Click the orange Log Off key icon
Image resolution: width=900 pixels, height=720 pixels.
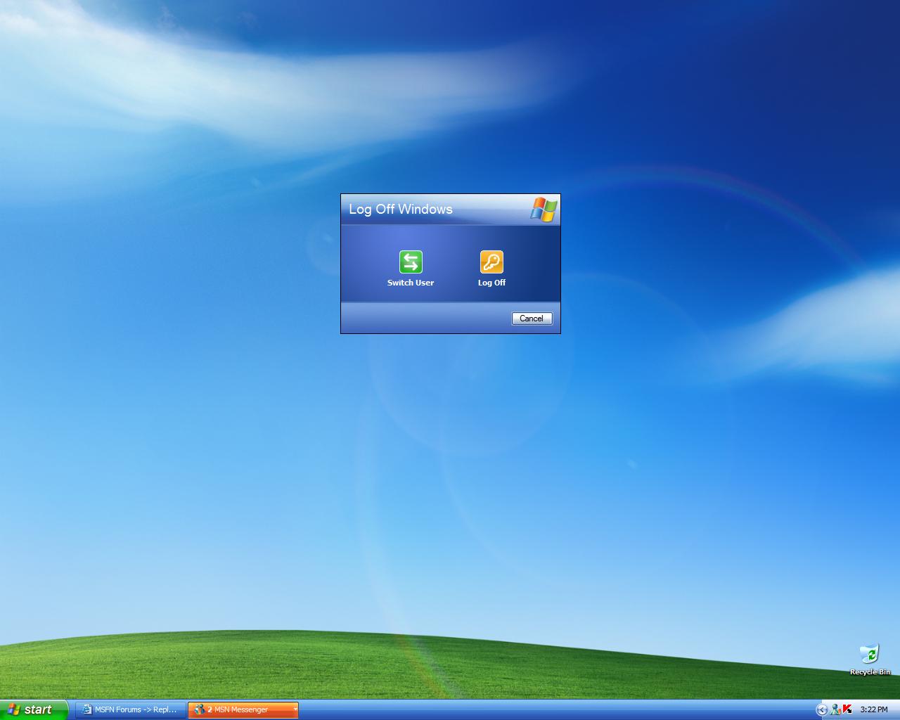(x=491, y=262)
